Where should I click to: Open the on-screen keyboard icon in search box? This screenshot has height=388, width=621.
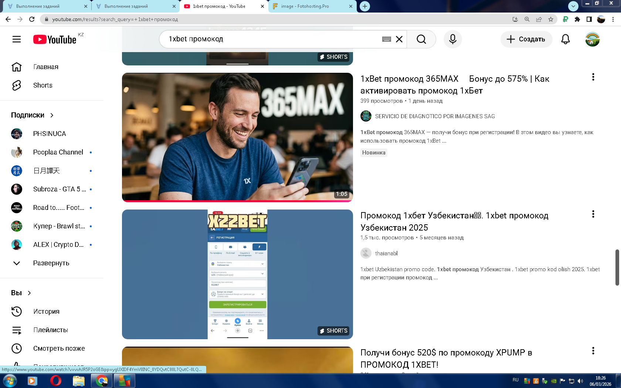pos(386,39)
